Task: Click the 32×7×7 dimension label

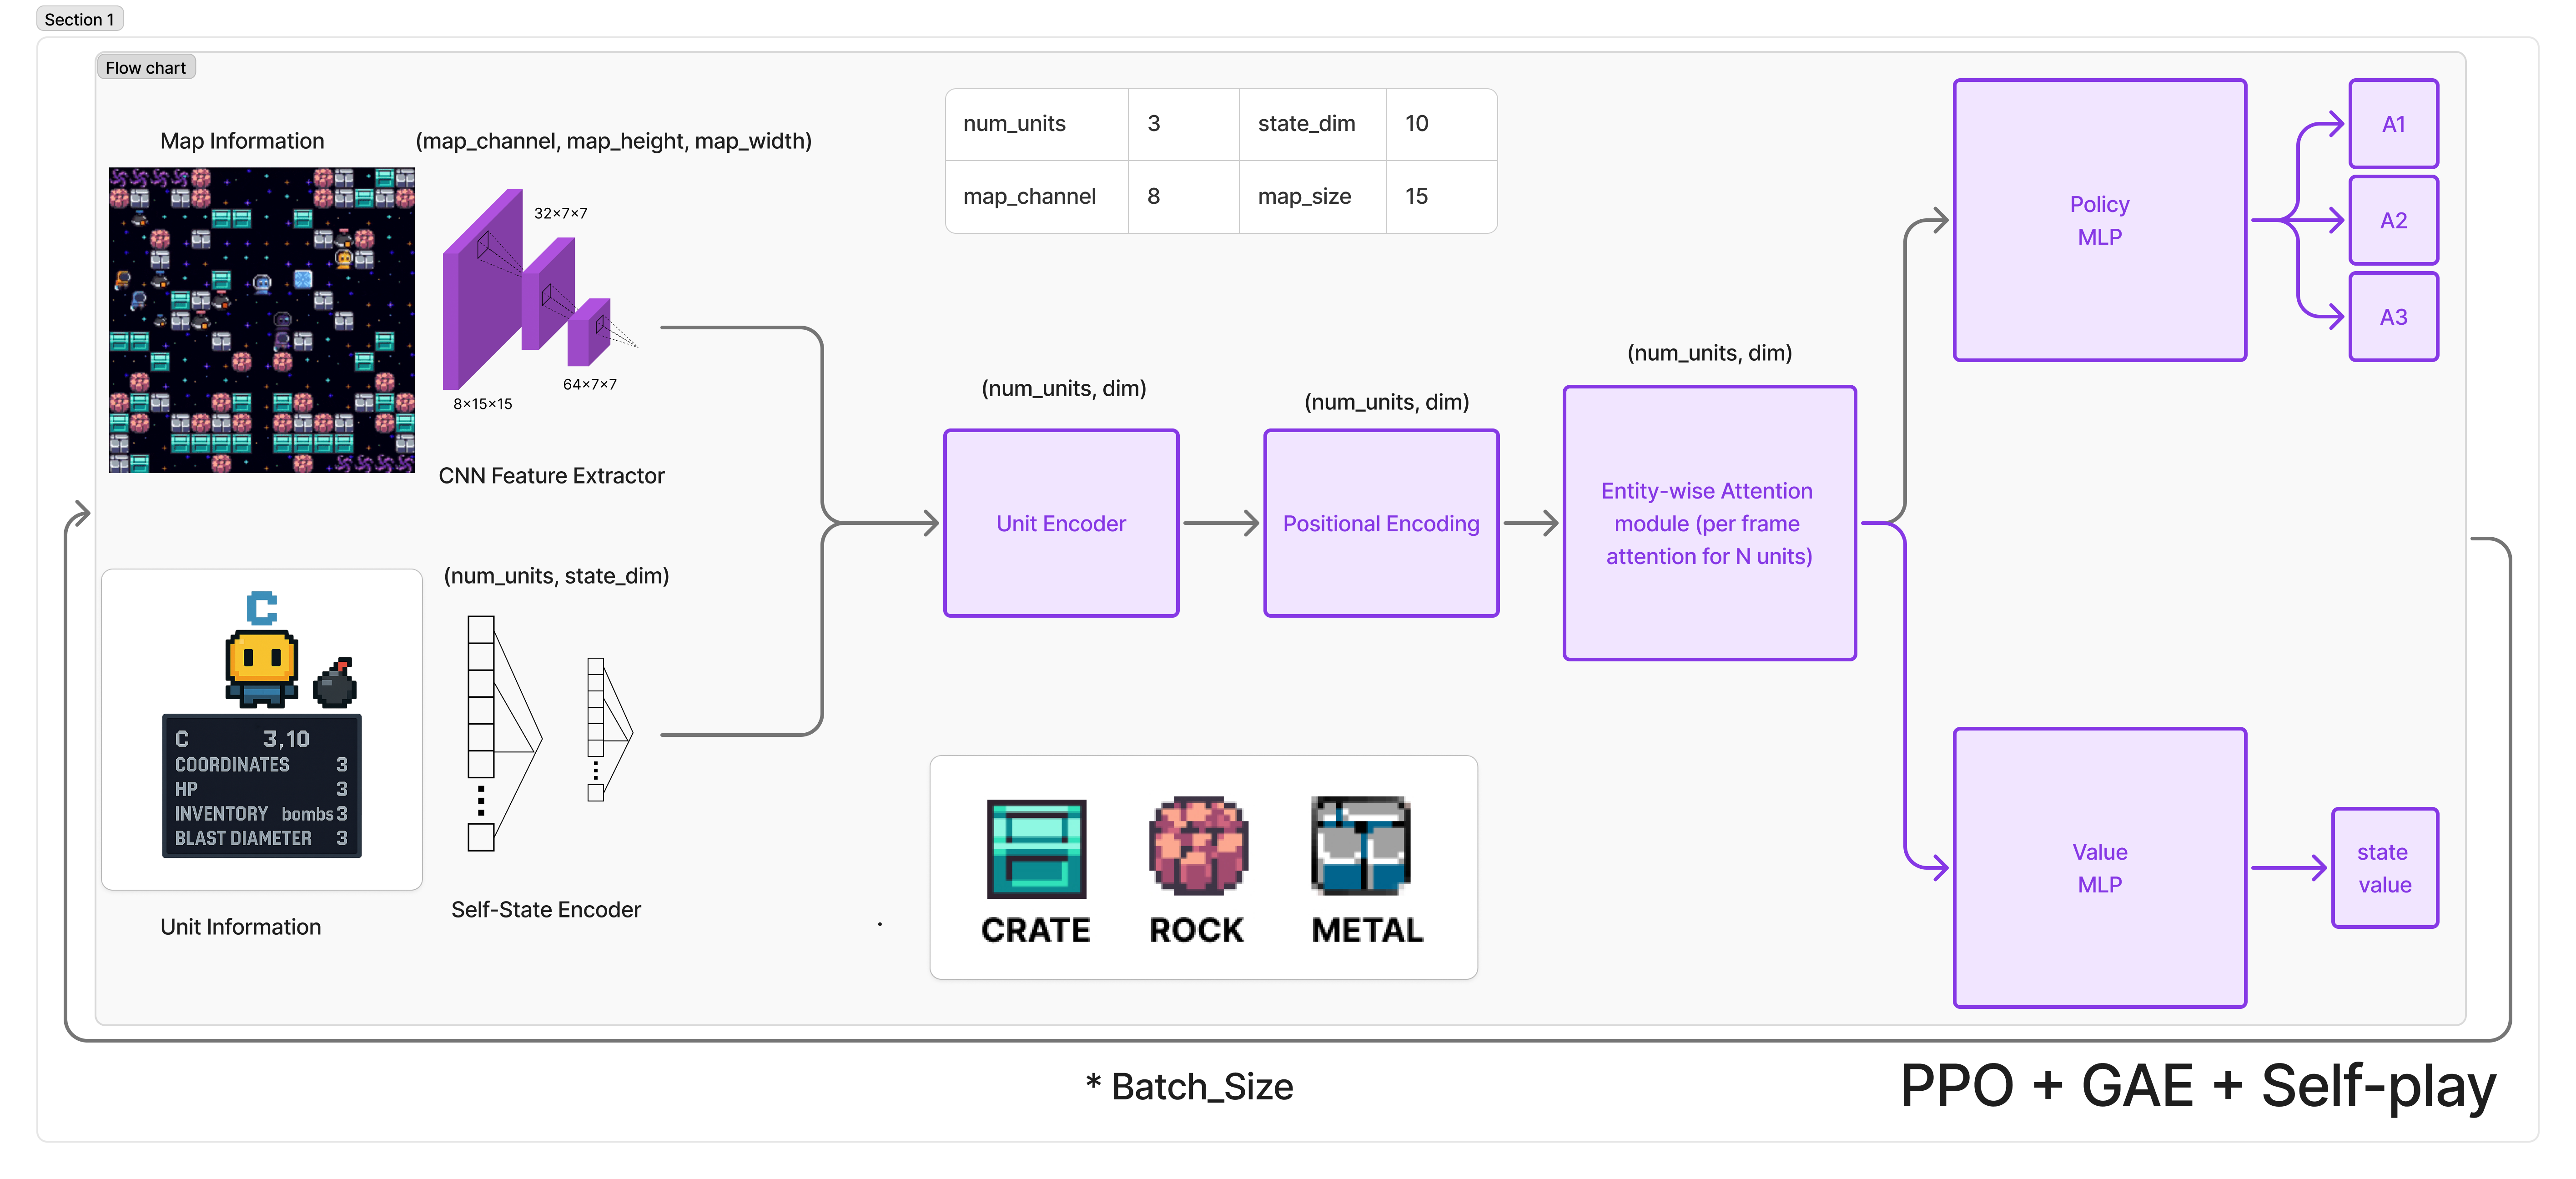Action: 561,213
